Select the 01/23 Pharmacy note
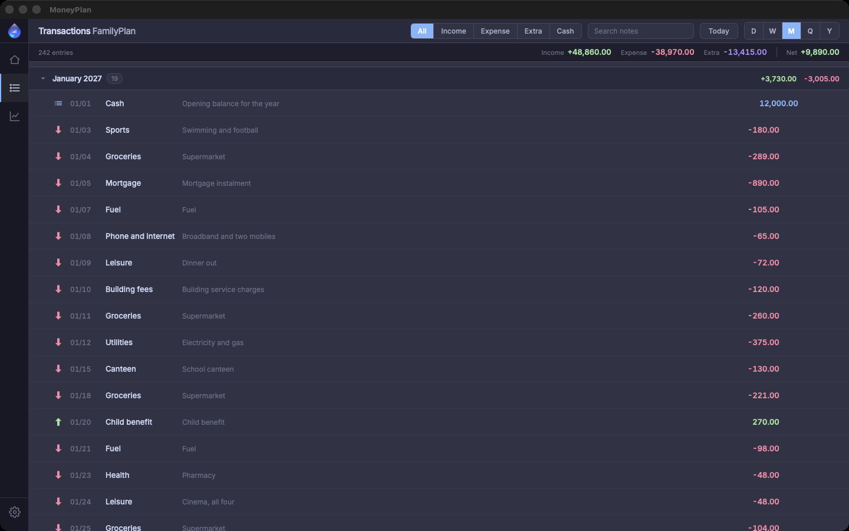The image size is (849, 531). pyautogui.click(x=199, y=476)
